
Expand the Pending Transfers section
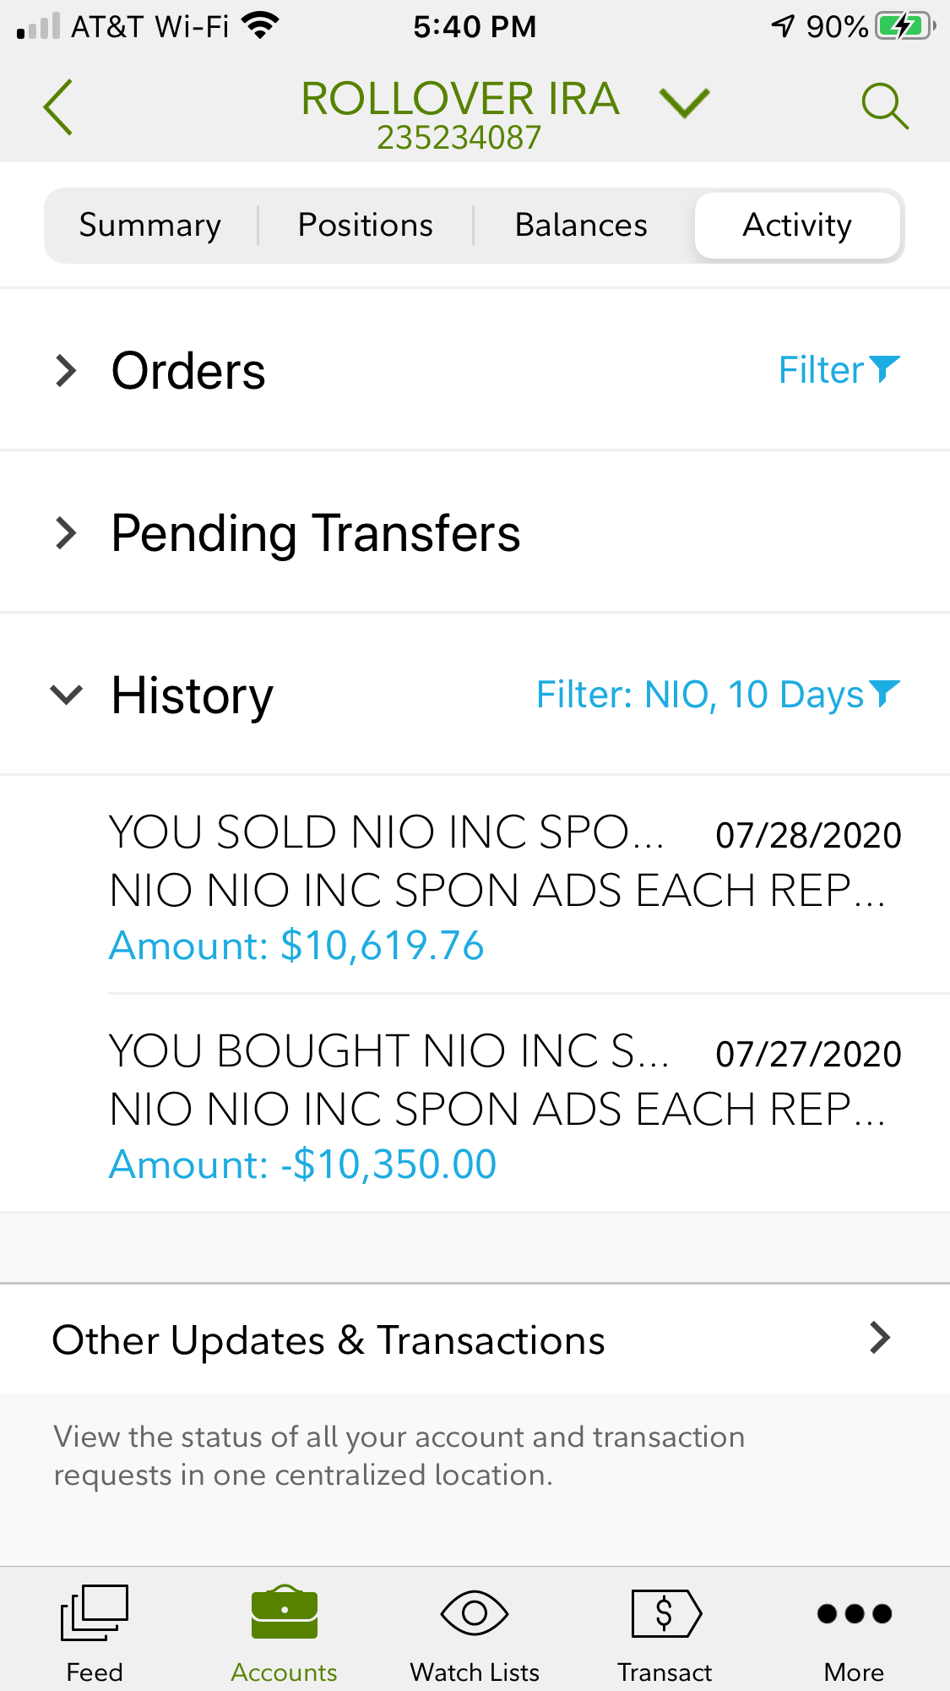66,533
